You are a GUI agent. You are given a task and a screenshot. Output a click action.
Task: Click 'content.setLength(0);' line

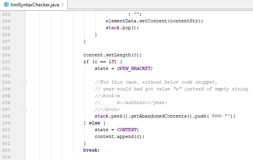113,55
